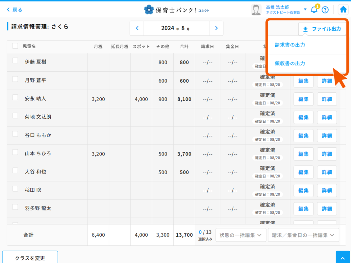Open the notification bell with badge 1
The height and width of the screenshot is (263, 351).
tap(313, 10)
